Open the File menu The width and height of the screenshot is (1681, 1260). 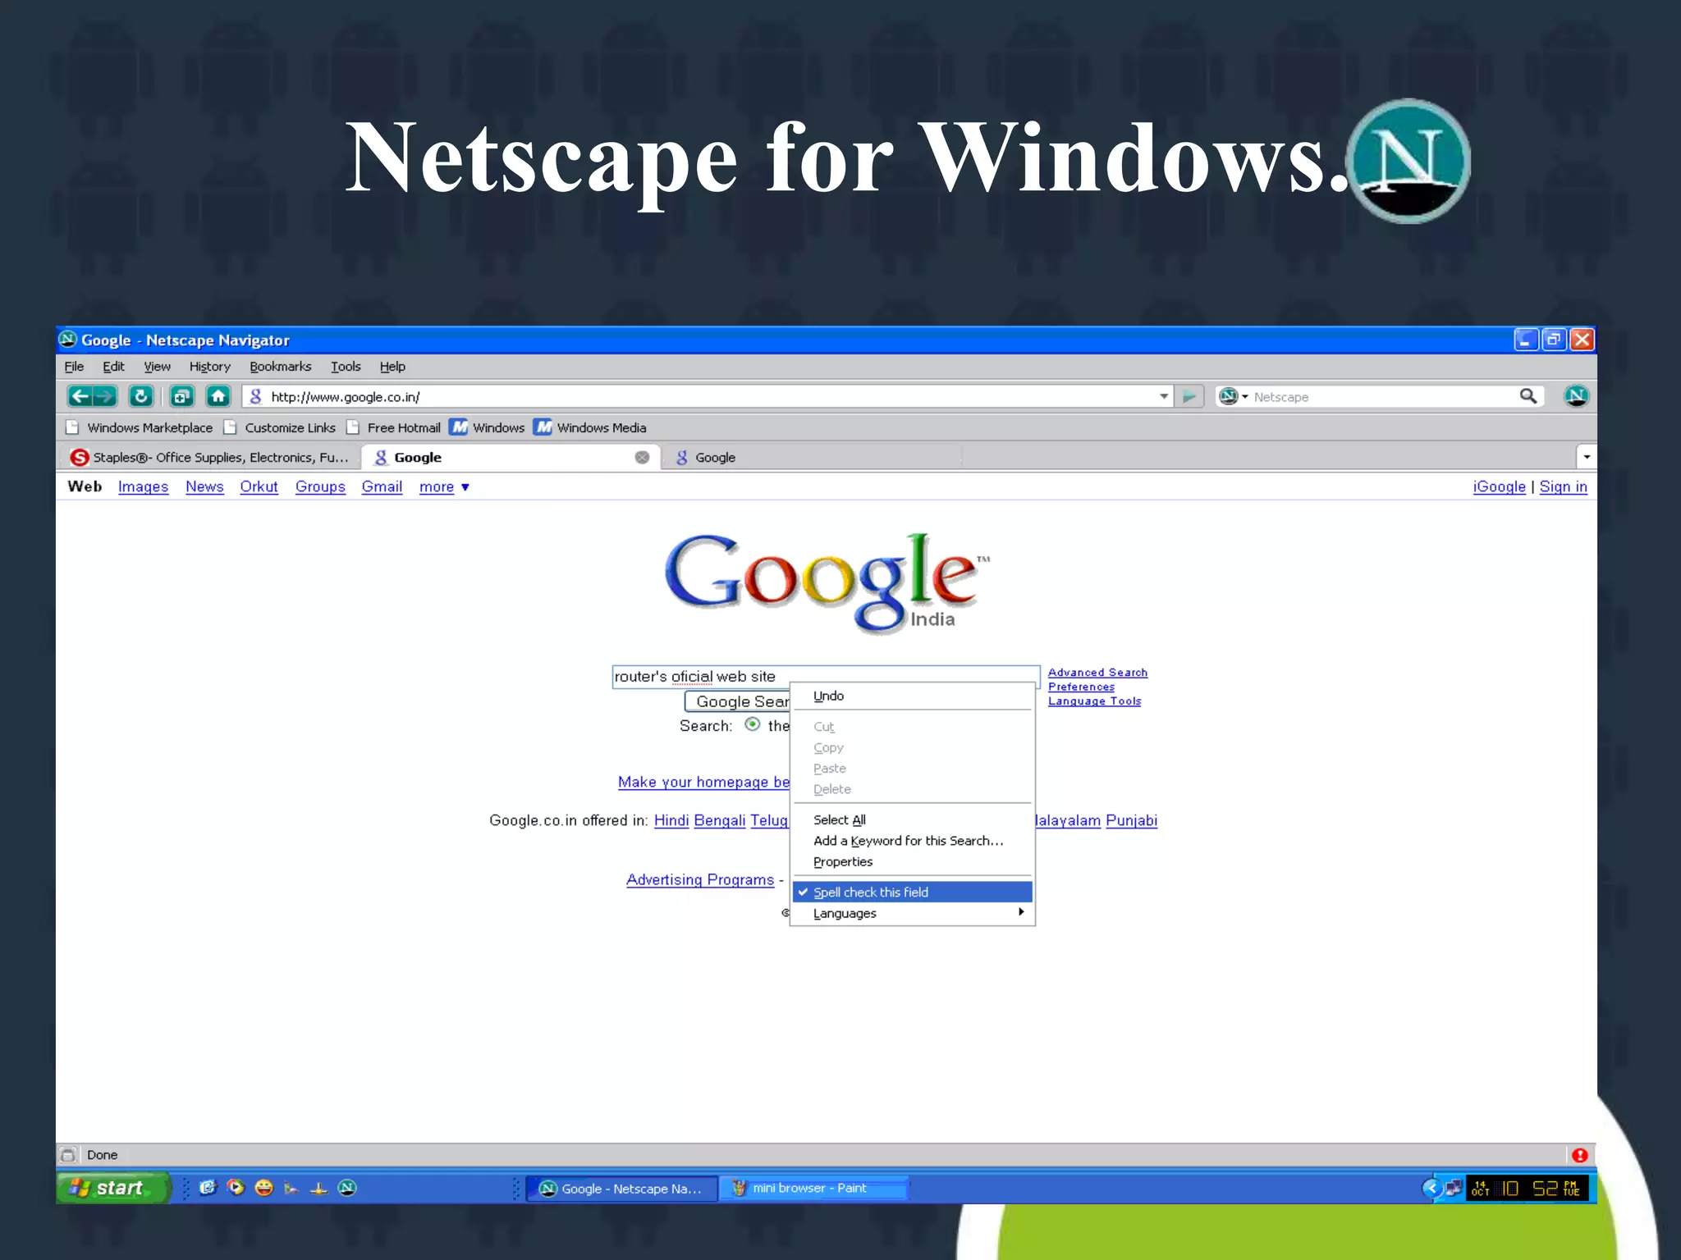pos(74,367)
